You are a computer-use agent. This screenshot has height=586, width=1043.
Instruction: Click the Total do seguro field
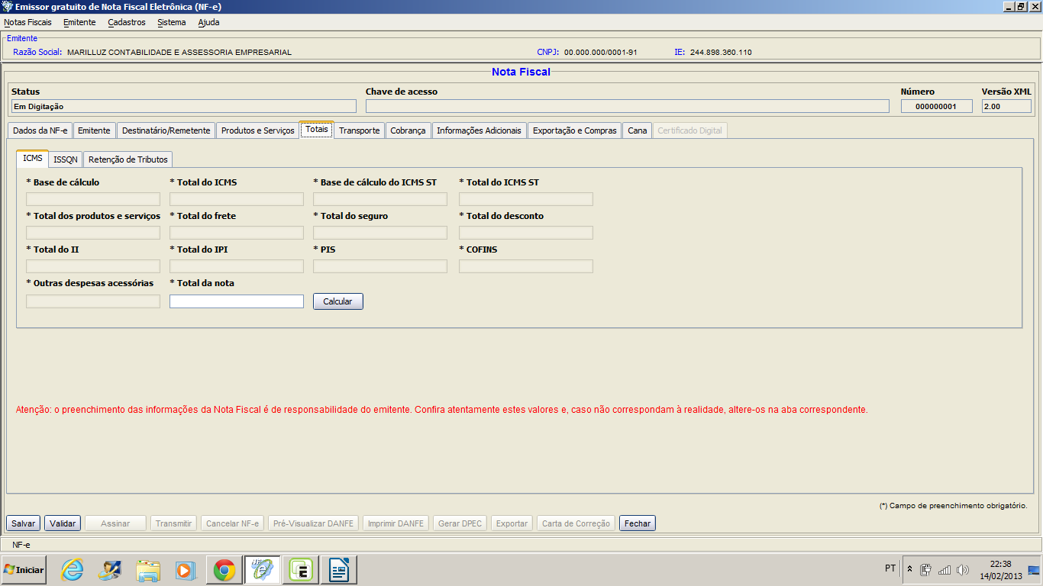(380, 233)
